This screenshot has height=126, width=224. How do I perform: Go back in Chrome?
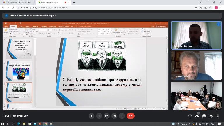click(3, 8)
